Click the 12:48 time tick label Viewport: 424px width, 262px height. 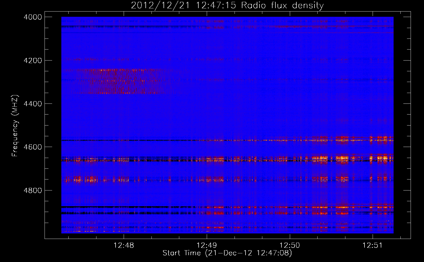[x=124, y=245]
